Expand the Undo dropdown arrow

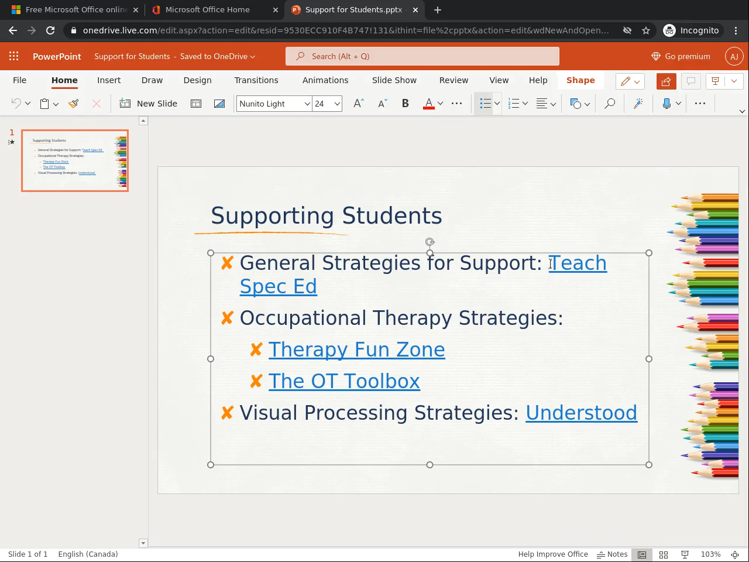coord(28,104)
